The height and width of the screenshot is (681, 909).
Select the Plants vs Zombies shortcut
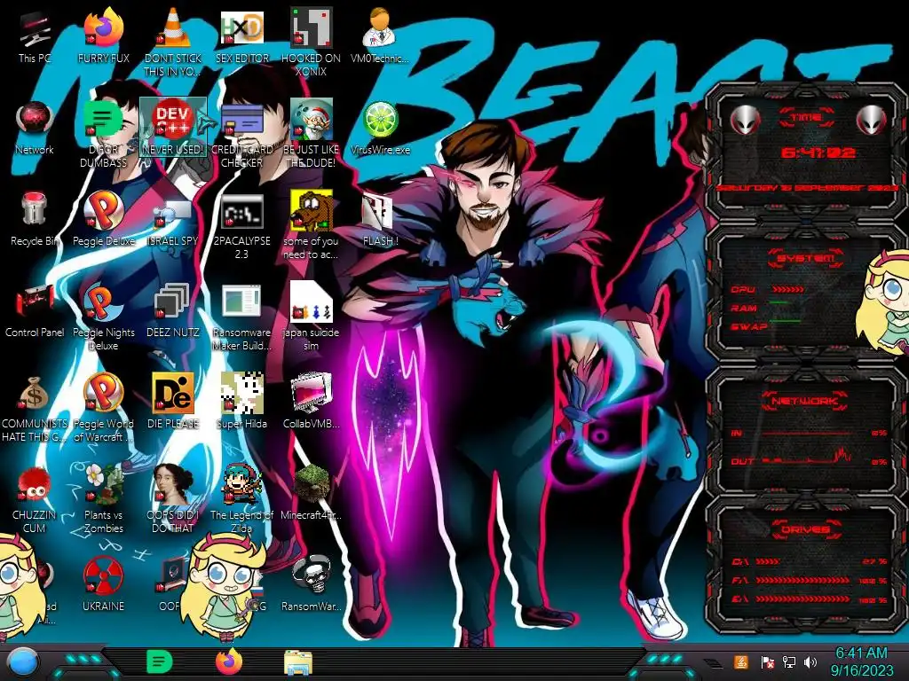tap(104, 500)
